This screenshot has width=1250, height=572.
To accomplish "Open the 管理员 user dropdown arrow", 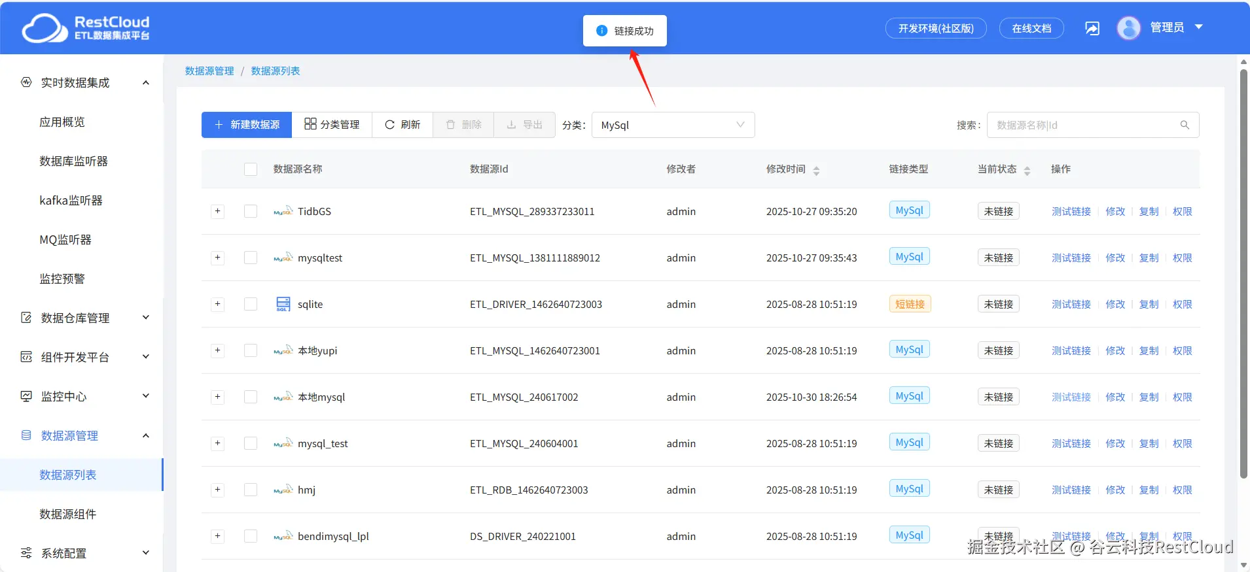I will (x=1199, y=27).
